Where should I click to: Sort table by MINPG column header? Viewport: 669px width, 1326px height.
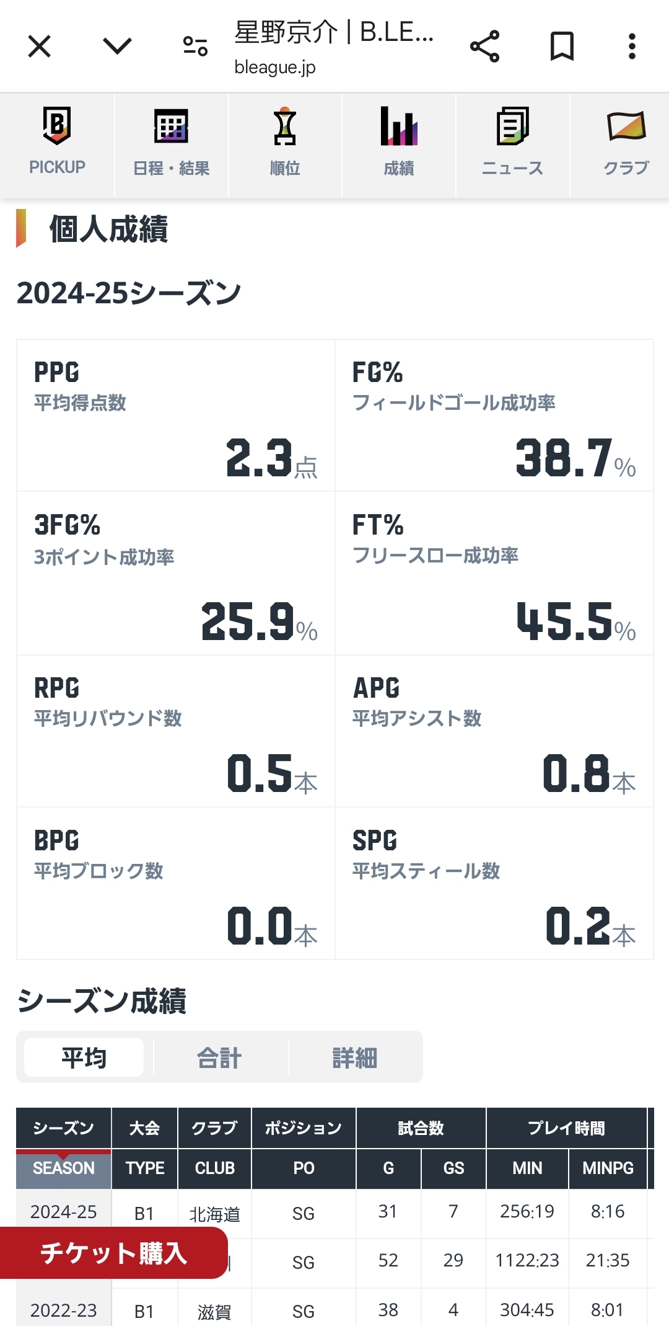point(608,1168)
